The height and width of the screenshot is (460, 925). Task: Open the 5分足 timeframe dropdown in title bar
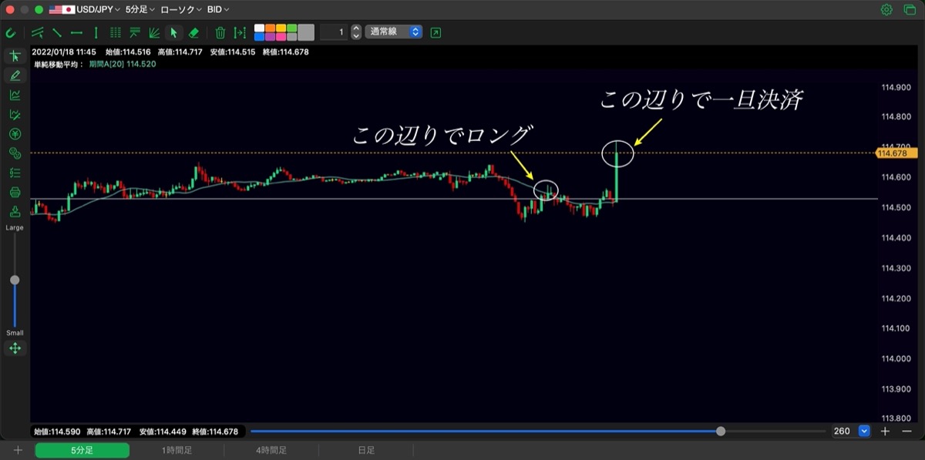pyautogui.click(x=140, y=10)
